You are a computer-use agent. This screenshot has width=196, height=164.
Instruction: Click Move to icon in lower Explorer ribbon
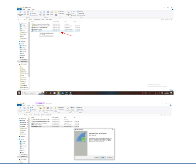coord(40,108)
